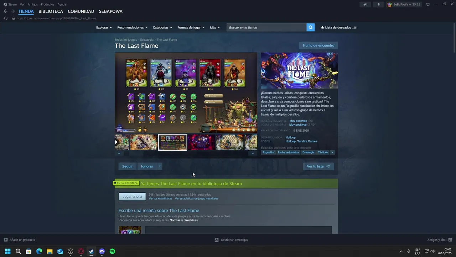Click the Ver tus estadísticas link
The image size is (456, 257).
coord(160,198)
